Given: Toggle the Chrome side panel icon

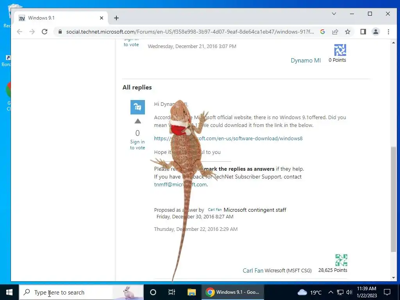Looking at the screenshot, I should pos(363,32).
